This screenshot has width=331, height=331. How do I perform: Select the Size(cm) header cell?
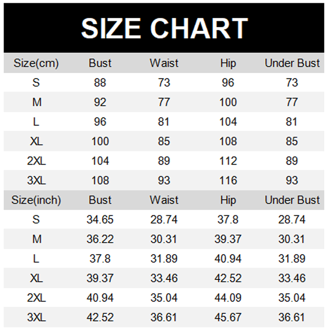(36, 63)
